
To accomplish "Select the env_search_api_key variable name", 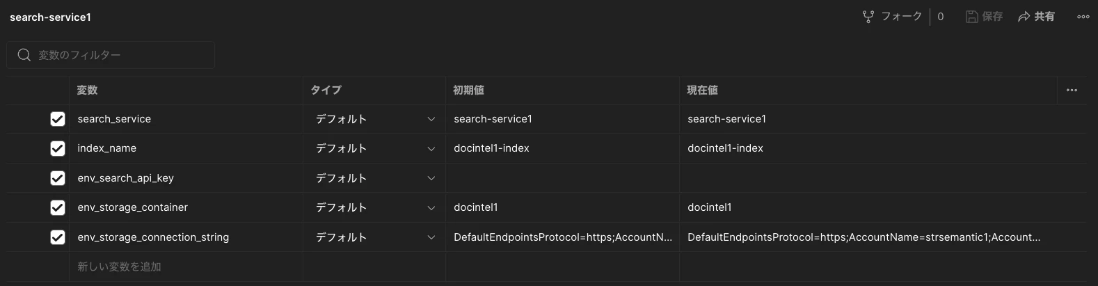I will [126, 178].
